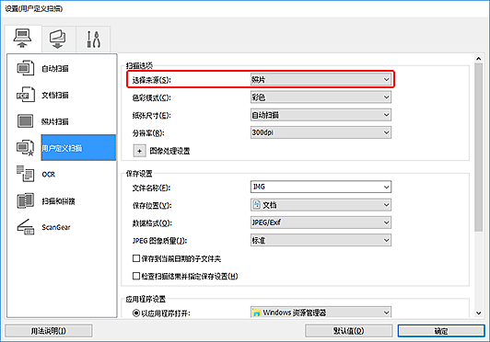The height and width of the screenshot is (342, 490).
Task: Open the general settings tools tab
Action: 93,39
